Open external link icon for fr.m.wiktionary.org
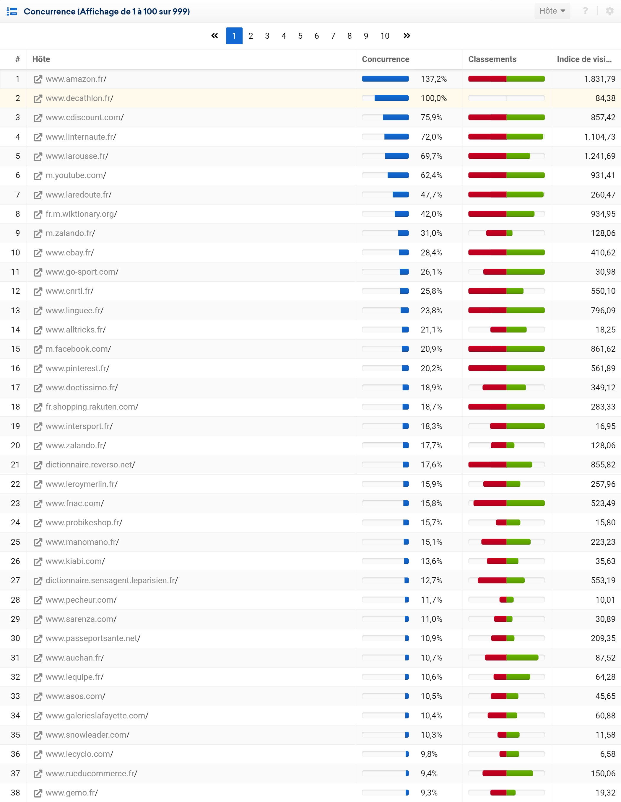Image resolution: width=621 pixels, height=802 pixels. (x=38, y=214)
